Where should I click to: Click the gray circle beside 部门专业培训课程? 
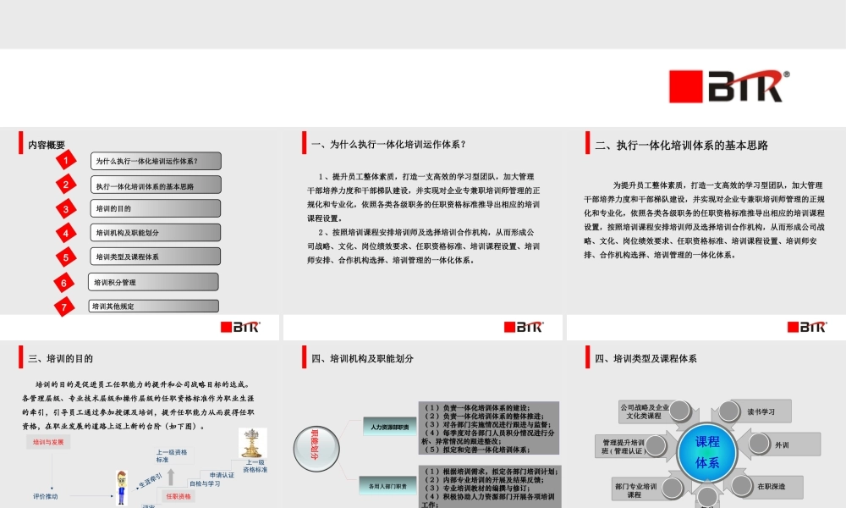click(673, 488)
